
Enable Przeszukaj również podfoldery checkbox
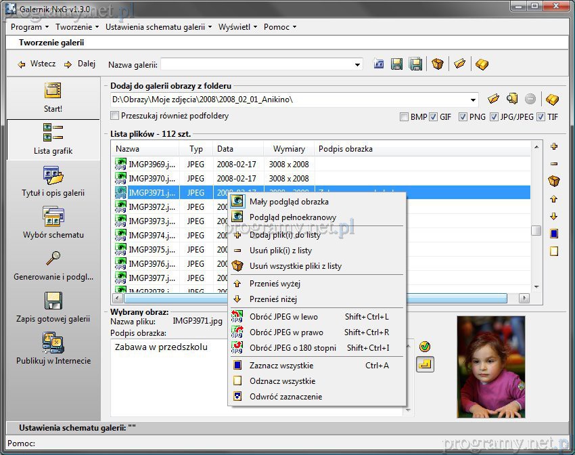coord(115,116)
